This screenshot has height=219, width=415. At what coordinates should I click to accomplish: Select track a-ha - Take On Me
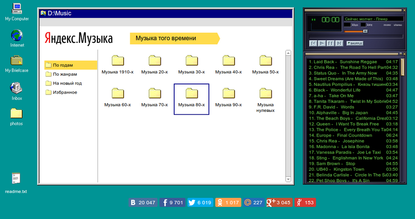click(x=353, y=96)
